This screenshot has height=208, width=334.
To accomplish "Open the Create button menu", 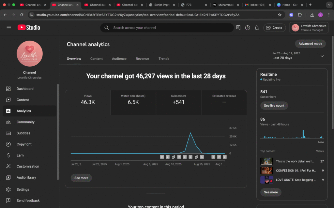I will pyautogui.click(x=274, y=28).
